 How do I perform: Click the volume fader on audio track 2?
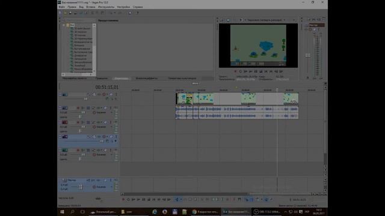(x=84, y=113)
